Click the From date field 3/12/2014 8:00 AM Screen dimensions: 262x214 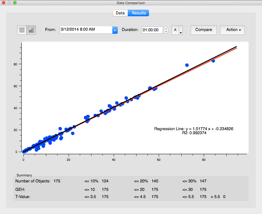point(86,30)
